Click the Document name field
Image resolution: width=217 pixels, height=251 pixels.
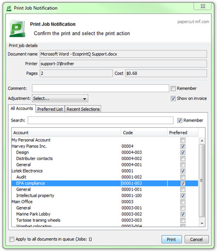pos(123,54)
